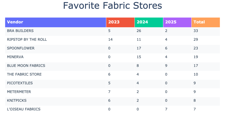This screenshot has width=225, height=117.
Task: Click BLUE MOON FABRICS 2025 value 9
Action: tap(166, 66)
